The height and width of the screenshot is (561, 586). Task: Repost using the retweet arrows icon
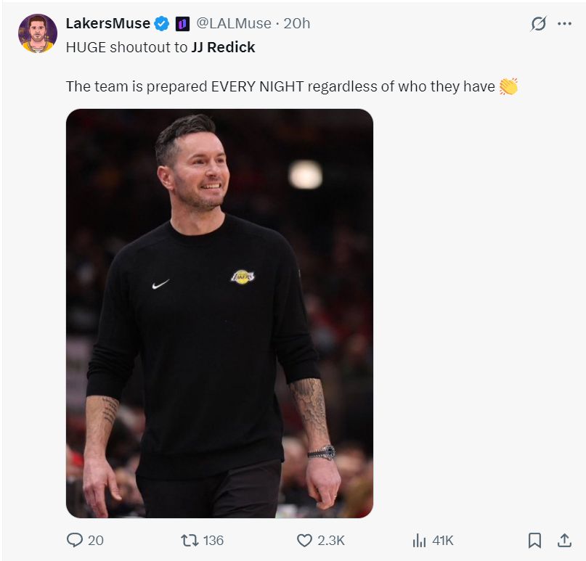189,540
